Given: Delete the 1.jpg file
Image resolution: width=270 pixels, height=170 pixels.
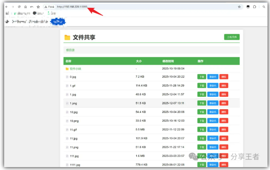Looking at the screenshot, I should coord(224,94).
